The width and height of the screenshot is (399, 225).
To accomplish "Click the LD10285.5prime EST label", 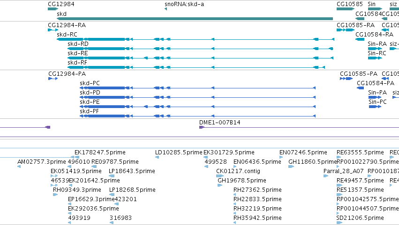I will click(179, 152).
